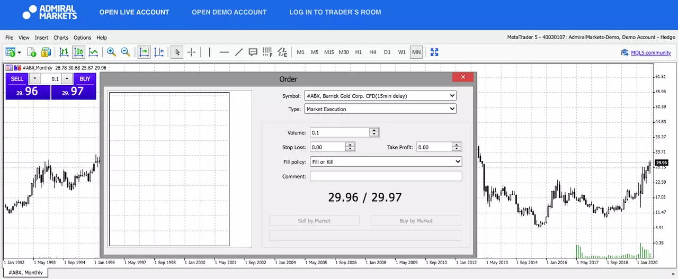Image resolution: width=678 pixels, height=279 pixels.
Task: Click Log In to Trader's Room
Action: click(335, 12)
